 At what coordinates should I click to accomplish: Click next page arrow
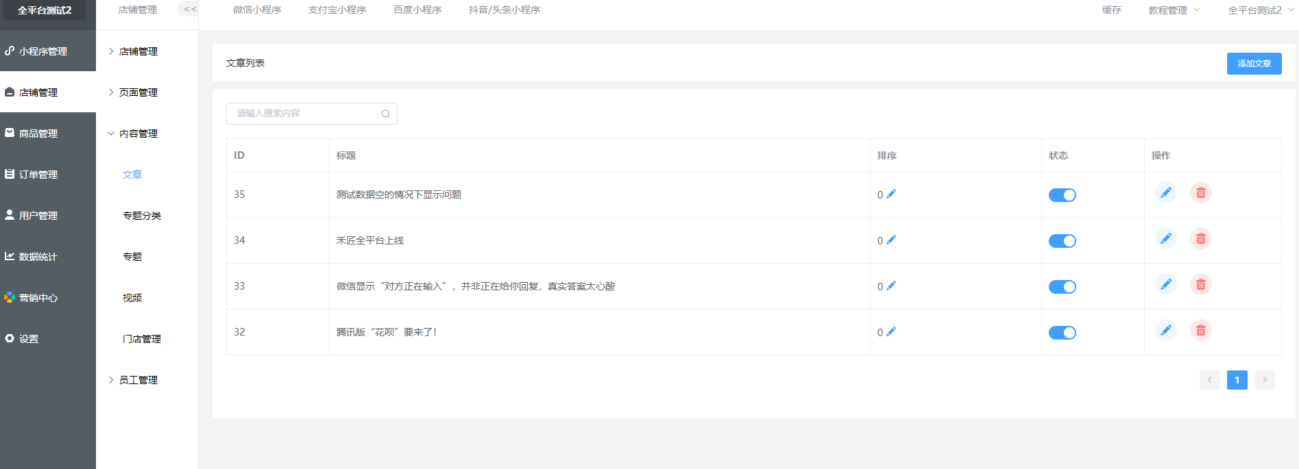point(1264,380)
